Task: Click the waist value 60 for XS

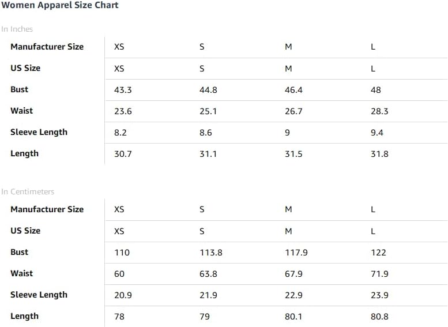Action: 119,274
